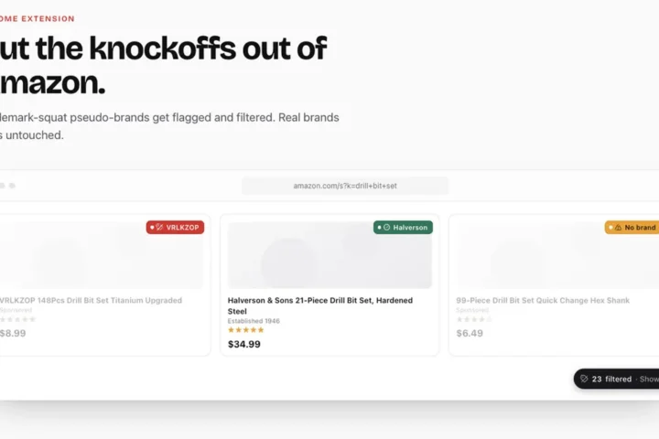Open 99-Piece Drill Bit Set Quick Change title
Viewport: 659px width, 439px height.
pos(543,300)
